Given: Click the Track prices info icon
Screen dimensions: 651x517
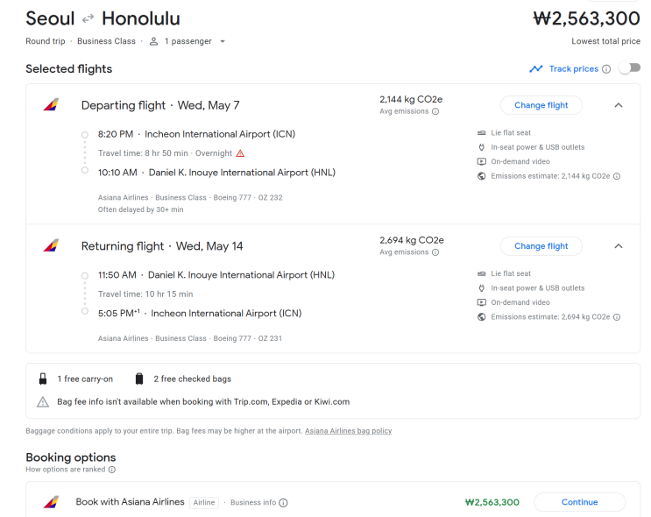Looking at the screenshot, I should 606,69.
